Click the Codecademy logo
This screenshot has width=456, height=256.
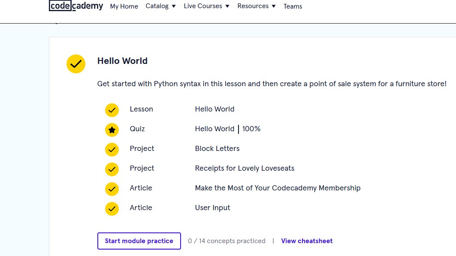tap(76, 6)
